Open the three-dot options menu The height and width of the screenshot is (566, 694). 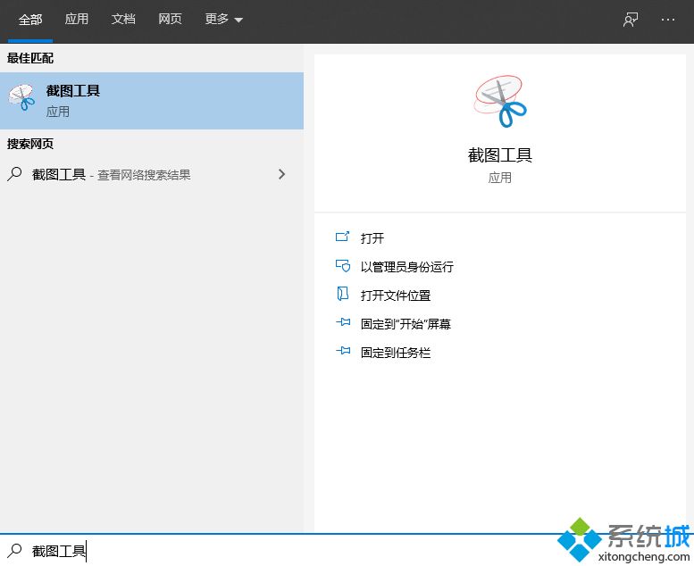coord(668,20)
